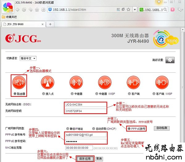Click the browser search box
This screenshot has width=185, height=162.
(x=153, y=10)
